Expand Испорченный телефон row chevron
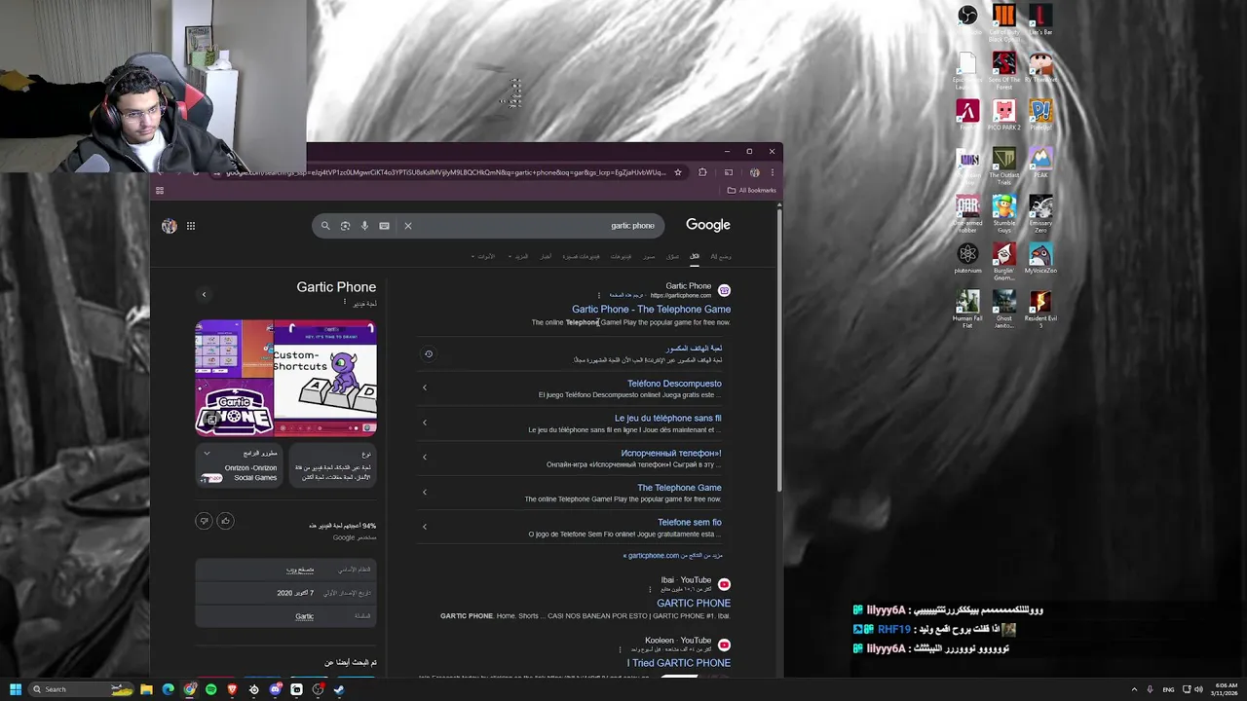1247x701 pixels. click(x=425, y=457)
